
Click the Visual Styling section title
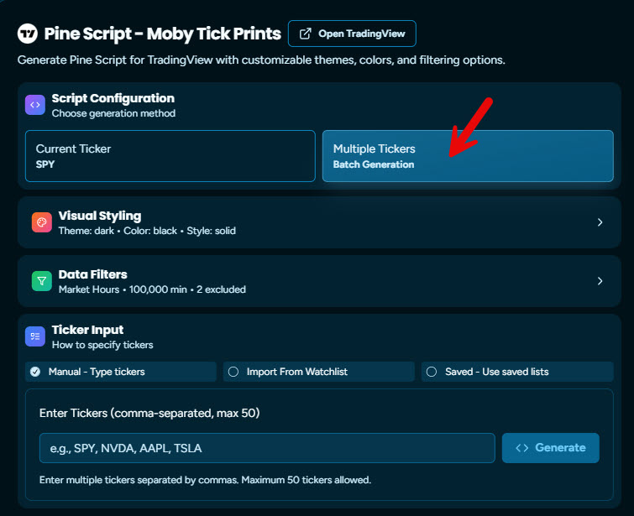coord(100,216)
